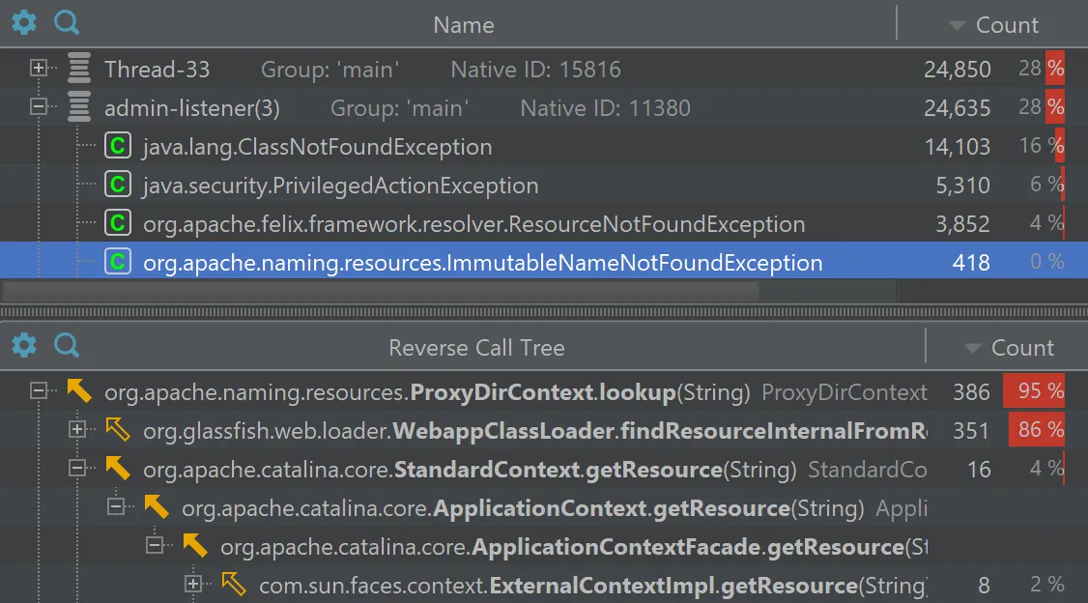
Task: Click the dotted splitter between the two panels
Action: pyautogui.click(x=544, y=312)
